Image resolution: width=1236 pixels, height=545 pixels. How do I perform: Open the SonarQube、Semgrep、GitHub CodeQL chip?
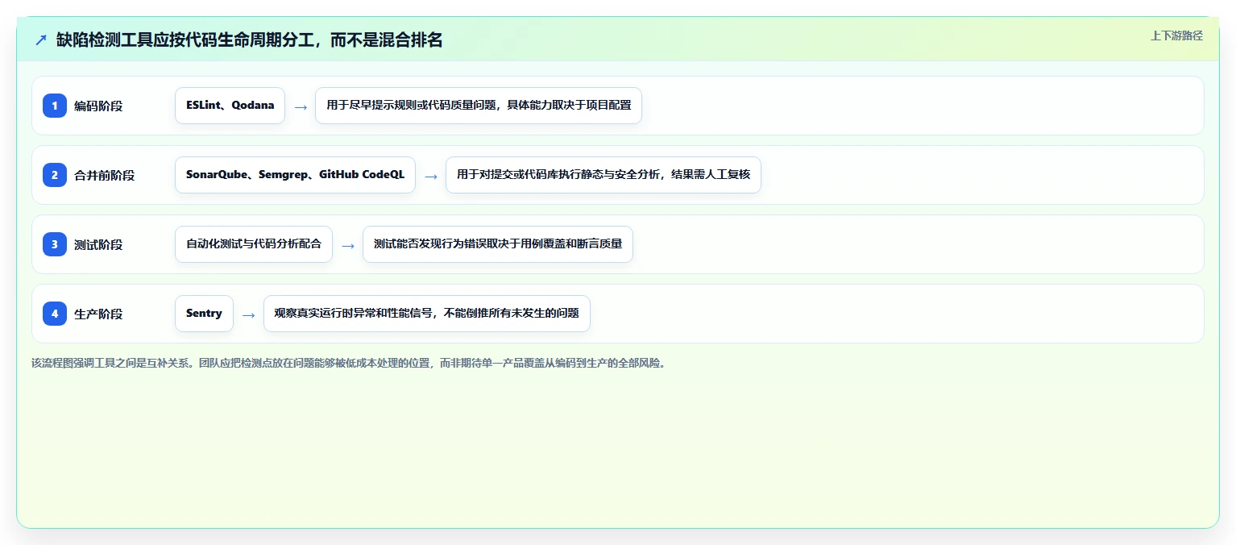[295, 175]
